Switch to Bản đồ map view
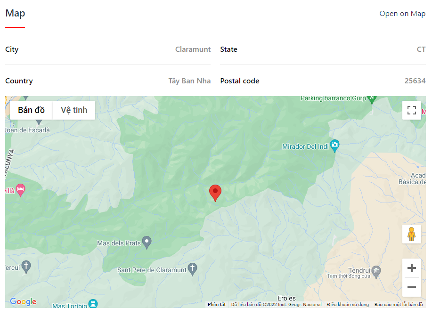This screenshot has height=316, width=432. click(31, 110)
